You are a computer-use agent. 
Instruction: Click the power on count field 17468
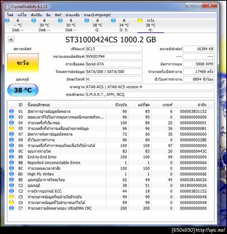pyautogui.click(x=199, y=72)
